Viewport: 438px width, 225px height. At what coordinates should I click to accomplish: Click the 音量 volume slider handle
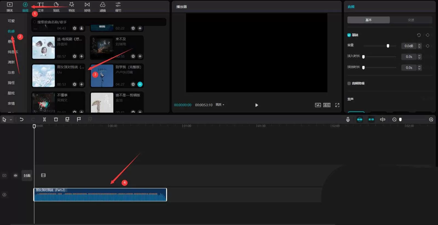(x=388, y=46)
